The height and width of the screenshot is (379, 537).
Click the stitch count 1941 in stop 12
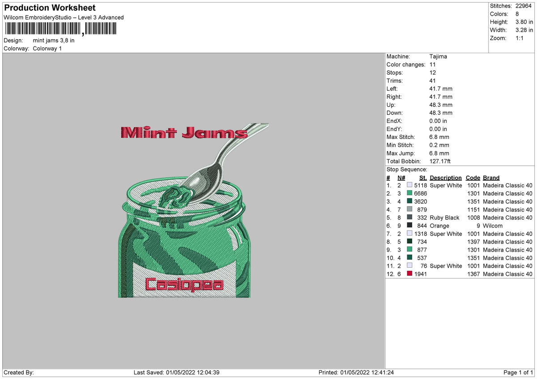click(x=421, y=274)
